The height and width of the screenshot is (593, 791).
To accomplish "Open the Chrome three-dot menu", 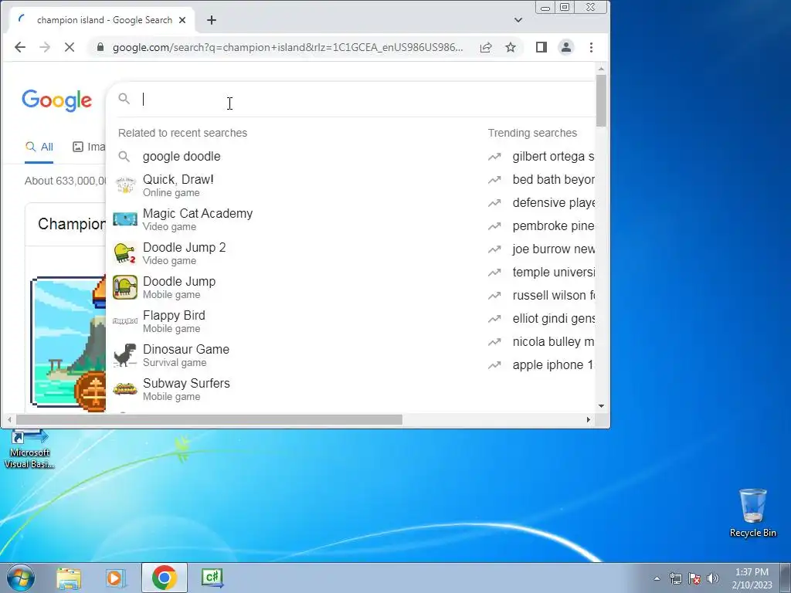I will (x=591, y=47).
